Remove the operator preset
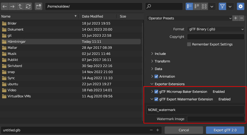Screen dimensions: 247x135 242,18
